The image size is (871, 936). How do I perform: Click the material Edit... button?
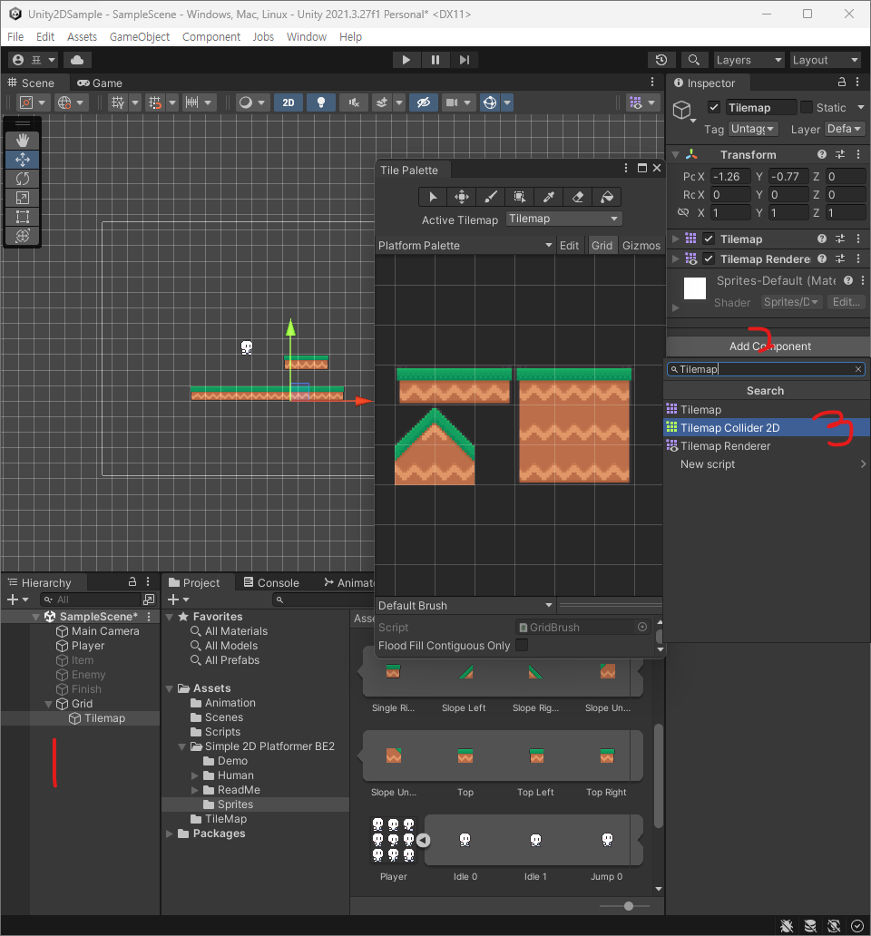coord(846,302)
